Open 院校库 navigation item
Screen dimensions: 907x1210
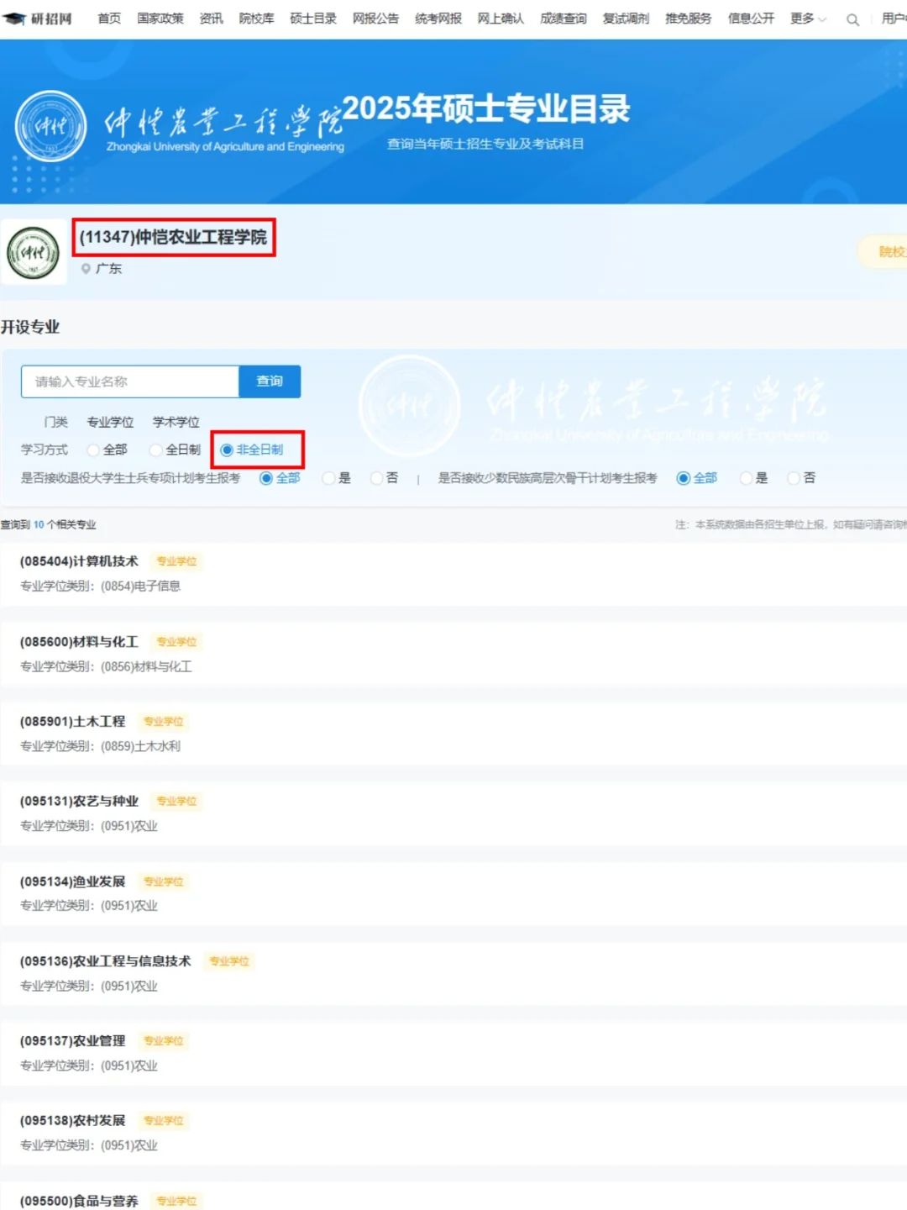256,18
